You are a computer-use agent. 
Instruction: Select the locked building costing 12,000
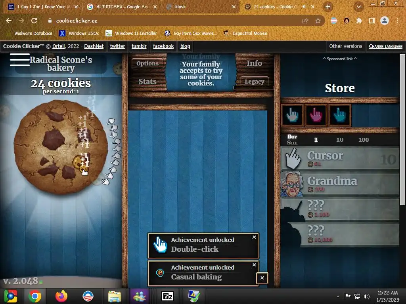point(340,234)
